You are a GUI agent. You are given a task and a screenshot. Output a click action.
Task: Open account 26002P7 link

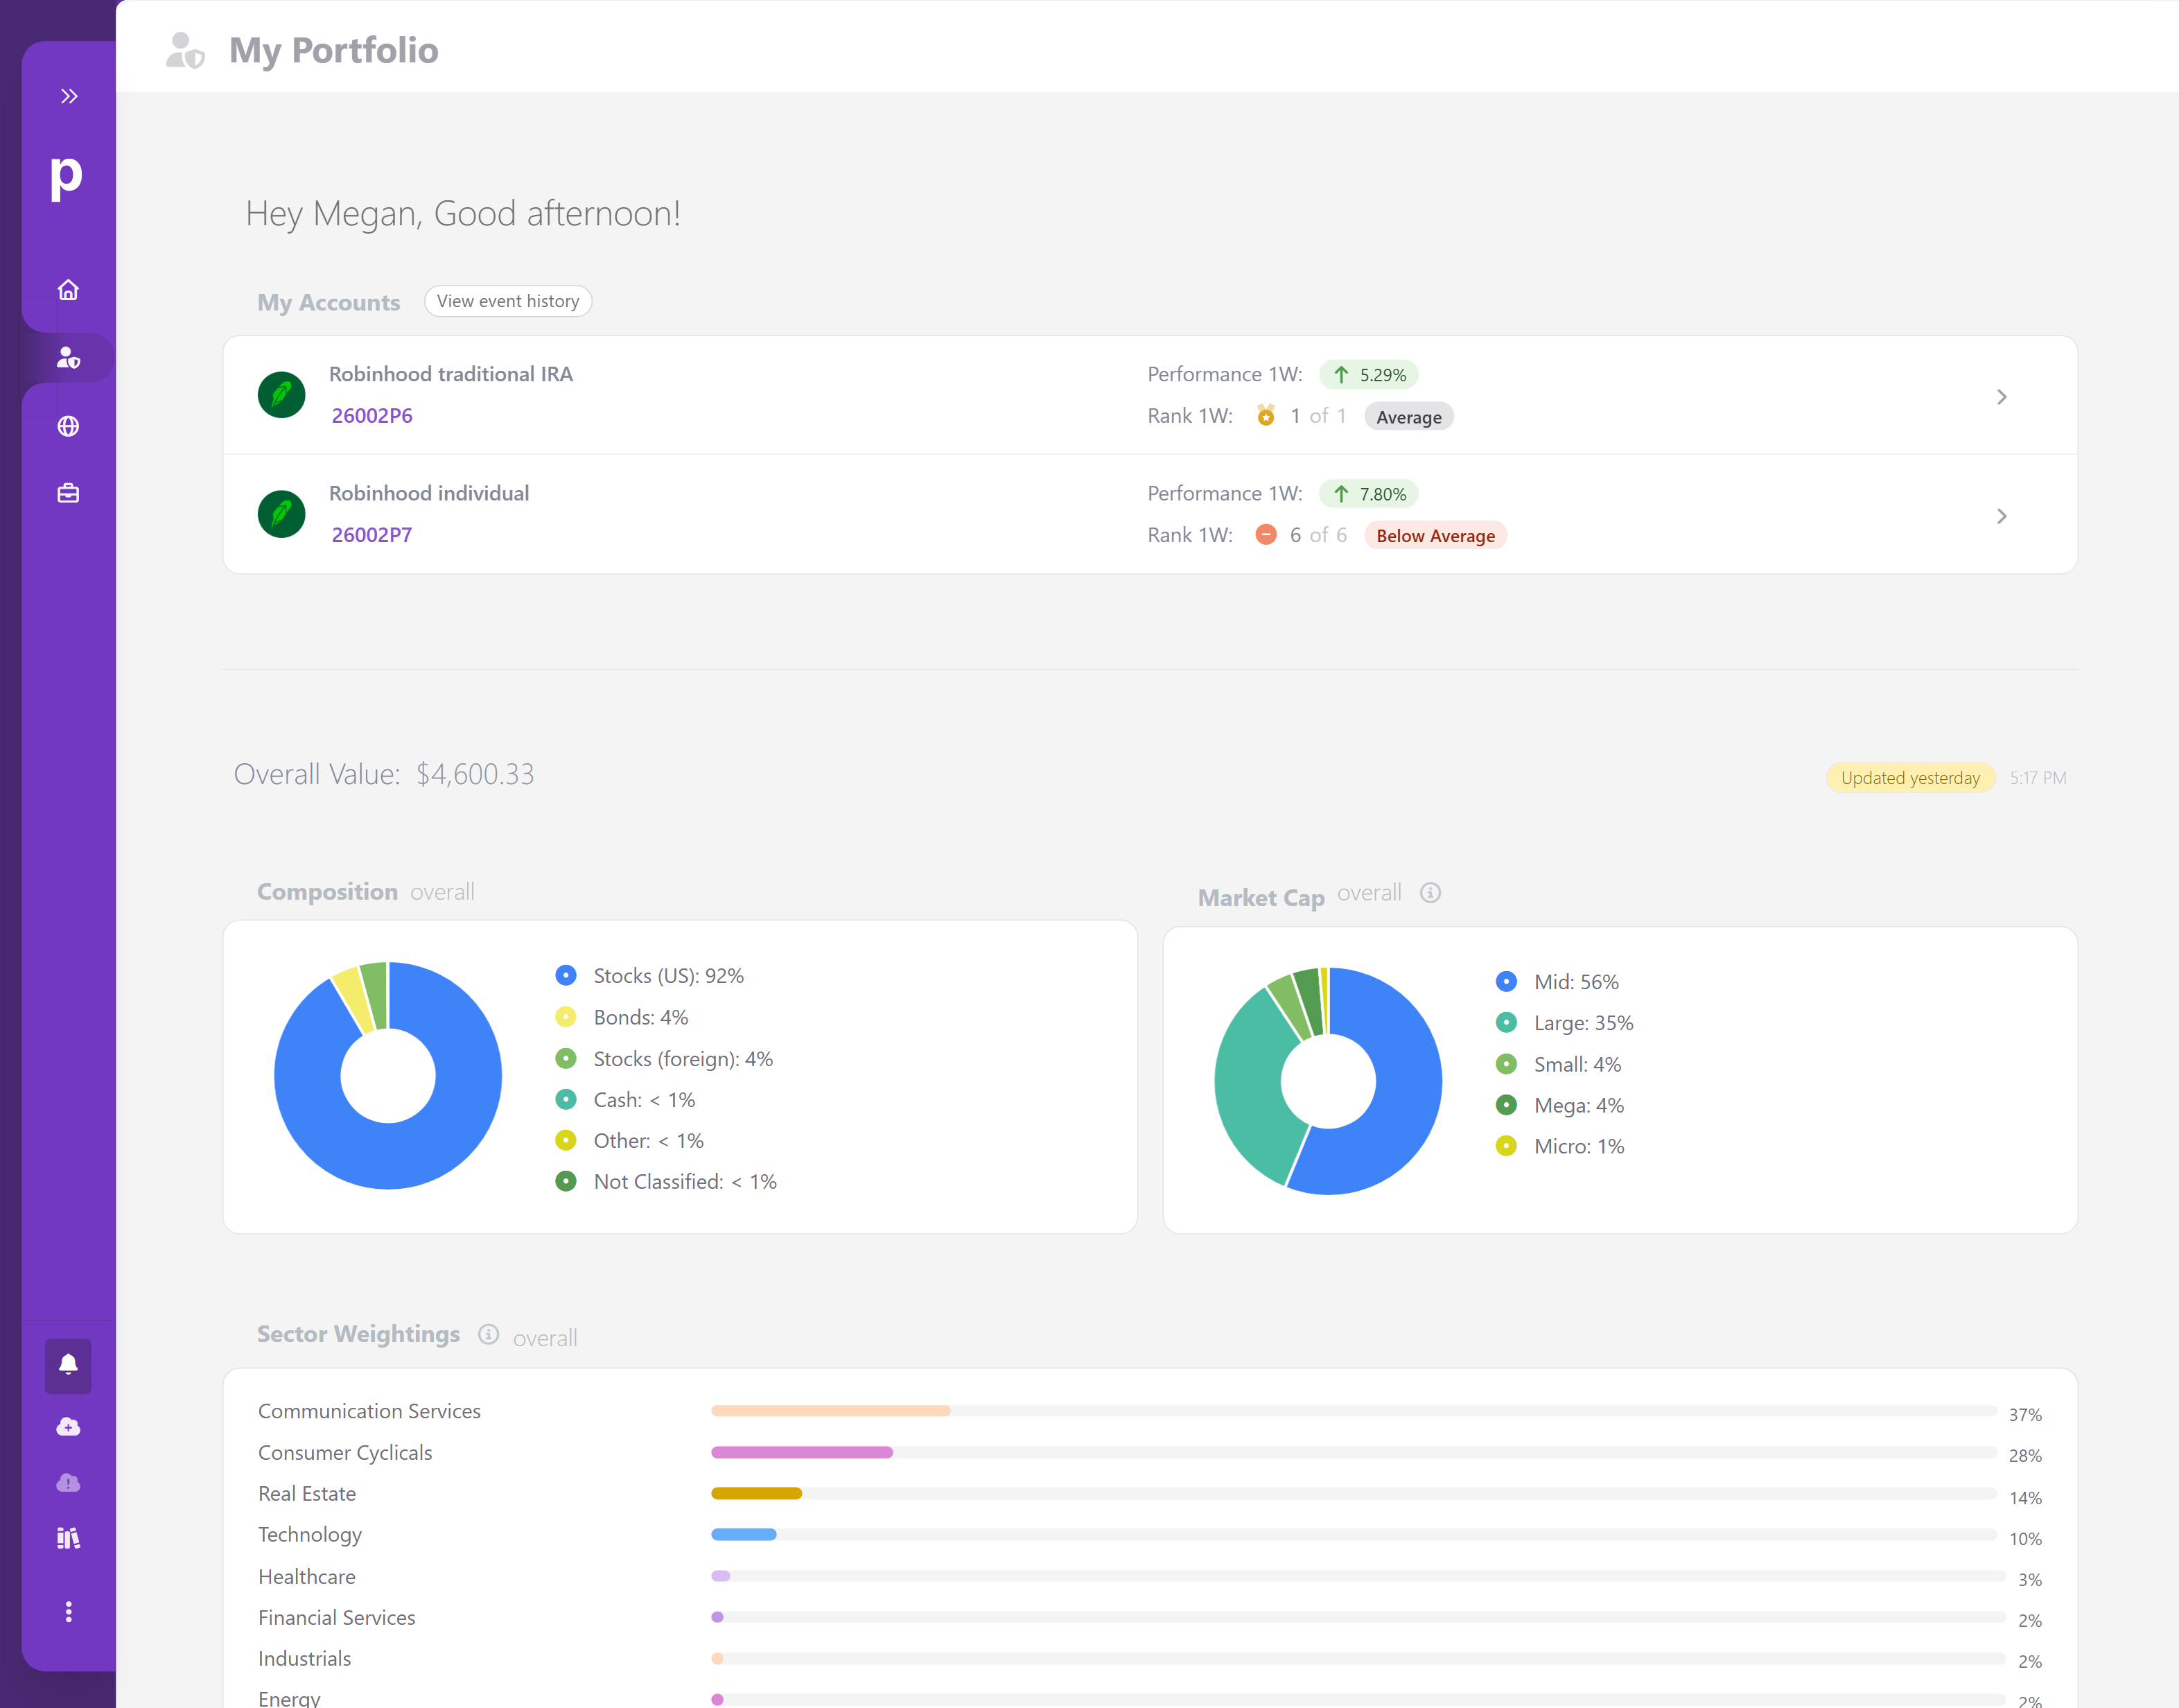point(371,534)
